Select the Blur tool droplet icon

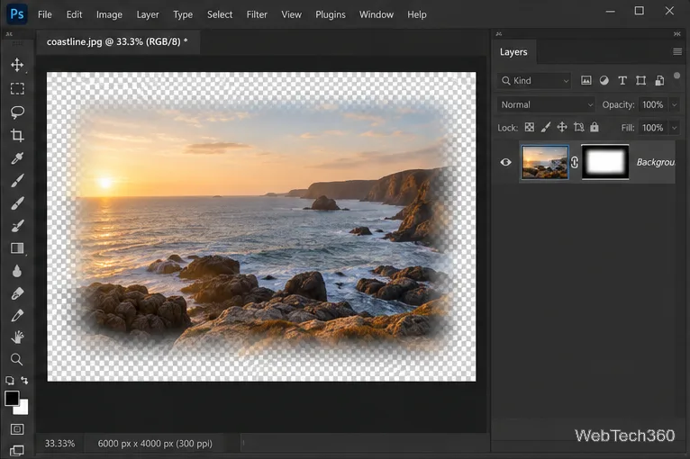point(17,271)
